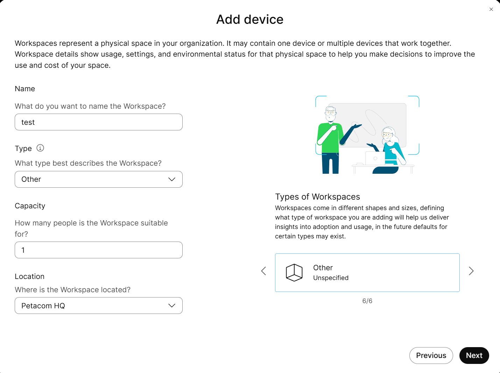Show the previous workspace type in carousel
The width and height of the screenshot is (500, 373).
pyautogui.click(x=263, y=271)
